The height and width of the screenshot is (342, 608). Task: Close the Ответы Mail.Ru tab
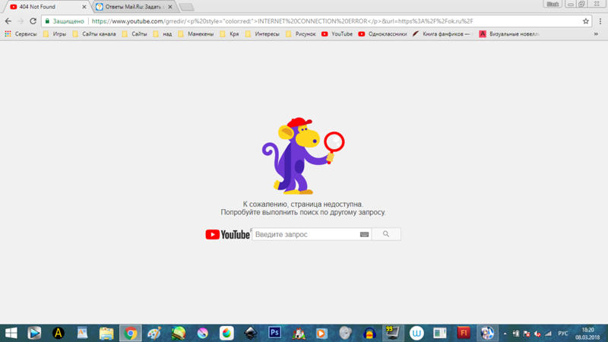[x=169, y=7]
